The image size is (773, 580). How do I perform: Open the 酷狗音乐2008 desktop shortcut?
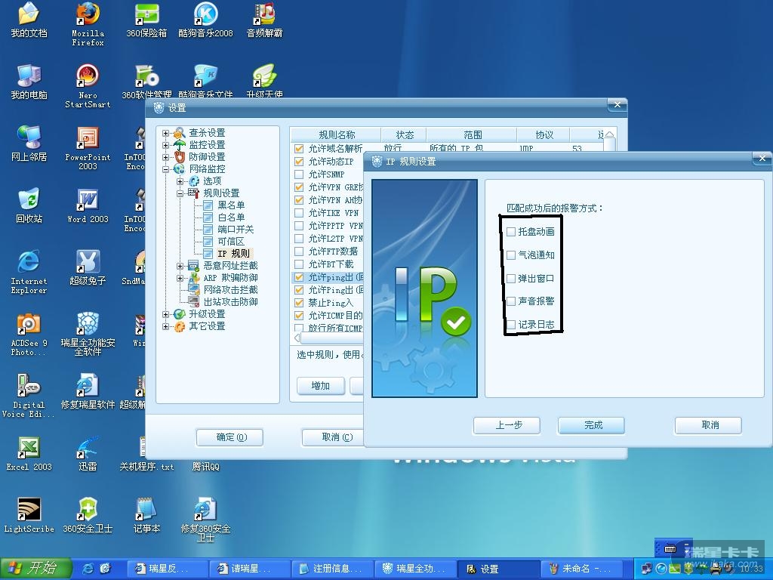[205, 17]
